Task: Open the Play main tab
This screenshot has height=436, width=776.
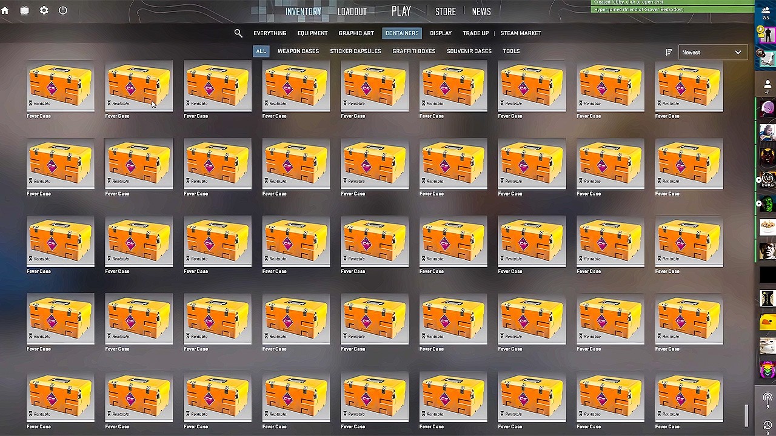Action: click(x=401, y=11)
